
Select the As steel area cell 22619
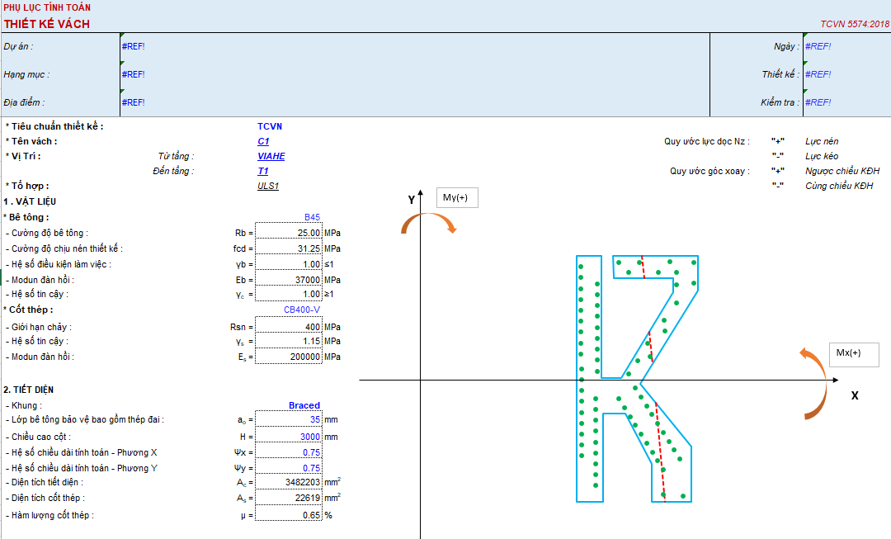pos(289,498)
